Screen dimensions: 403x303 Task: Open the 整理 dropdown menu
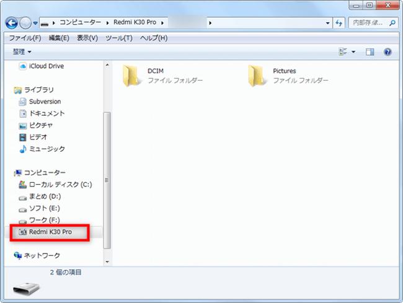click(x=20, y=52)
